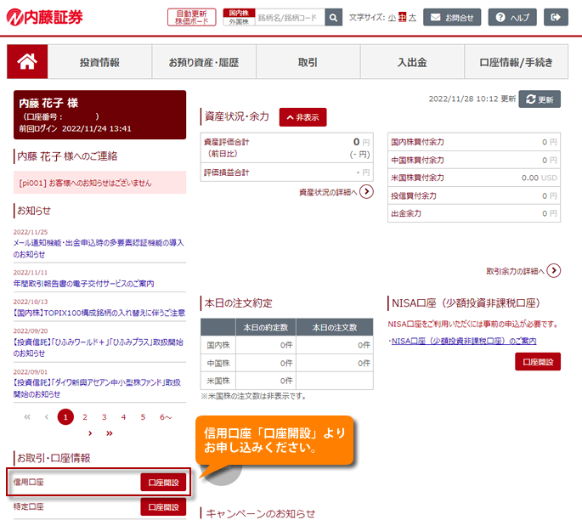Click the 更新 refresh button
This screenshot has height=520, width=582.
pos(540,99)
